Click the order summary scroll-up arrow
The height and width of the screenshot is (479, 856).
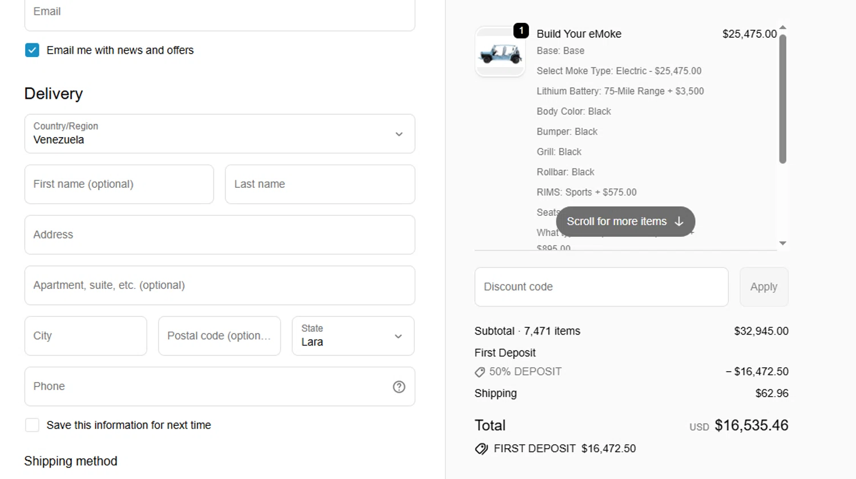[783, 27]
